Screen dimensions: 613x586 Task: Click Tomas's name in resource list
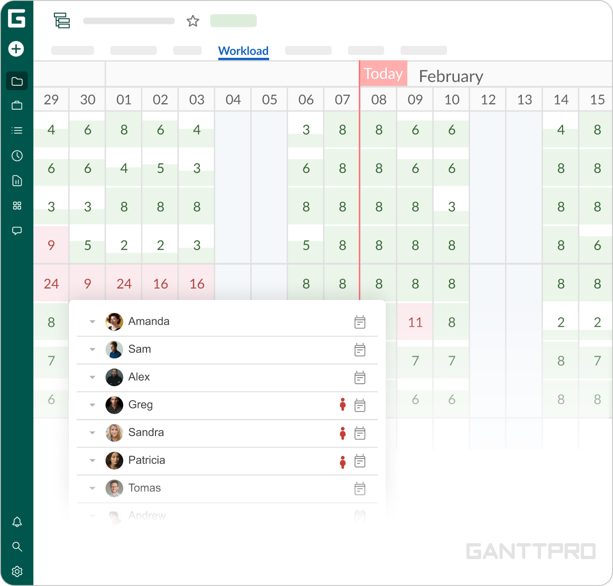[x=145, y=488]
